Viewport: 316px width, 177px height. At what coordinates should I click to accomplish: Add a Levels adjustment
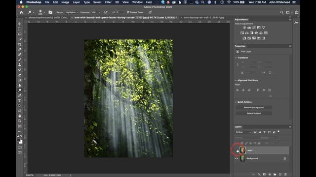tap(249, 28)
